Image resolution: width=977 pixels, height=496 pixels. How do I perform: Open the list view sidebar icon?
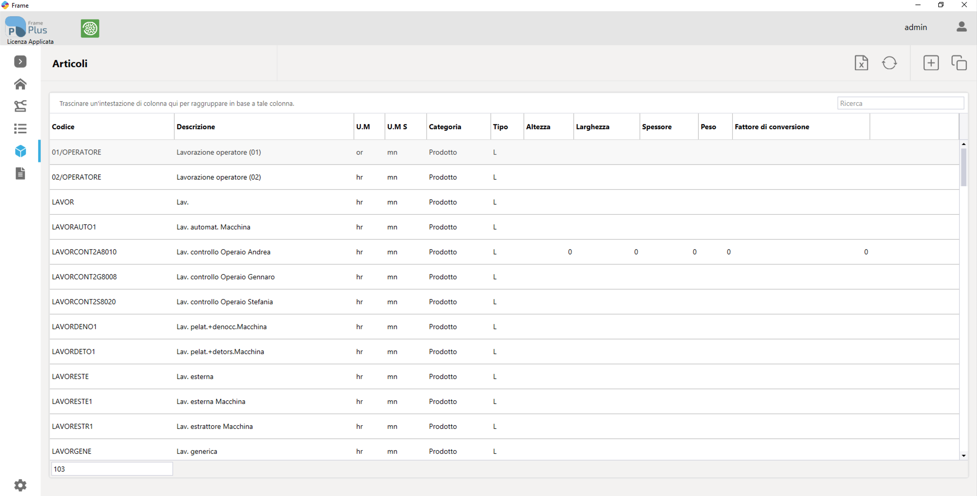tap(20, 128)
